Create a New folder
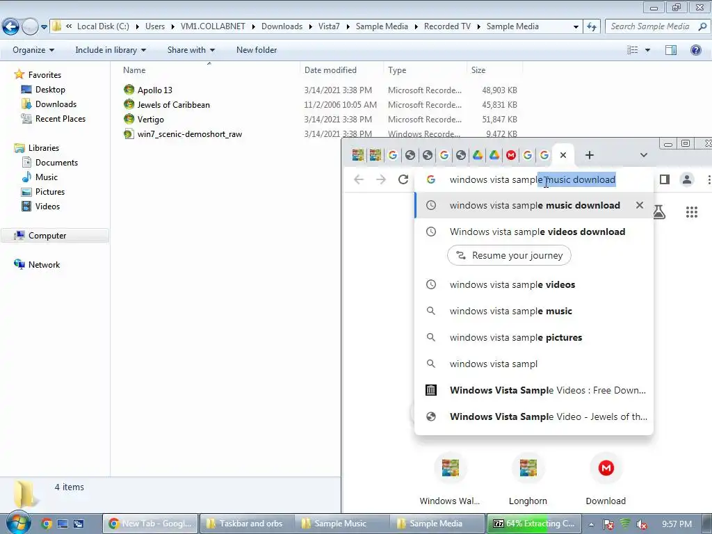 (257, 50)
